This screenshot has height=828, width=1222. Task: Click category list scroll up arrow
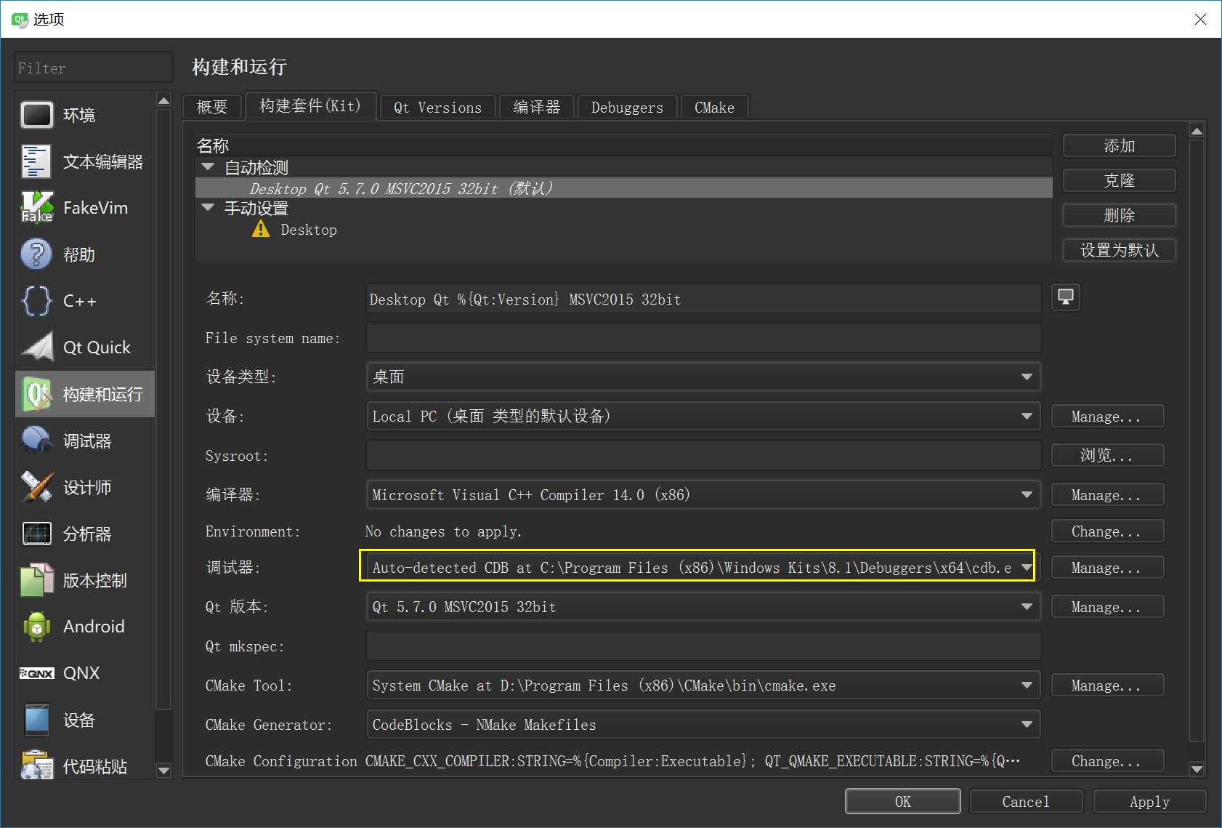pos(164,100)
